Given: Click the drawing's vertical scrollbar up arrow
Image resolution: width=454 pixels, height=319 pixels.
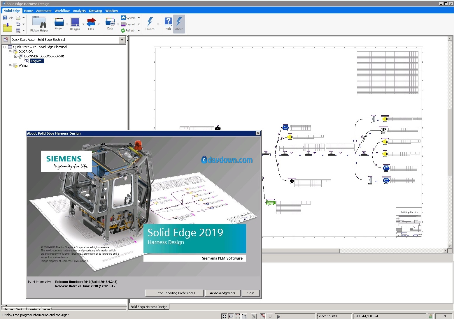Looking at the screenshot, I should coord(450,39).
